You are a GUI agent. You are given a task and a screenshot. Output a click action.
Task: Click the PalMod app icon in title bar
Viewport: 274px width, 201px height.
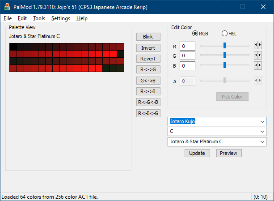(x=8, y=7)
